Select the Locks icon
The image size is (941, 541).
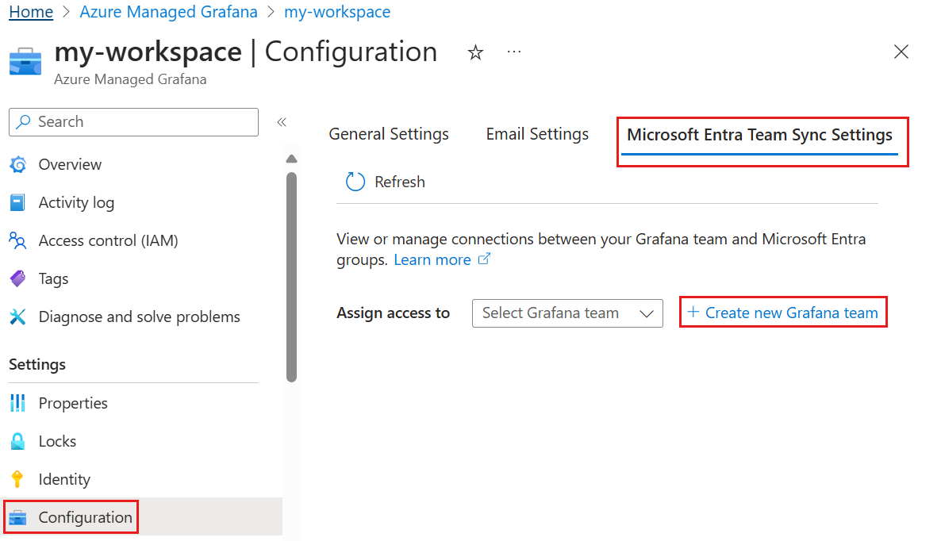click(17, 441)
